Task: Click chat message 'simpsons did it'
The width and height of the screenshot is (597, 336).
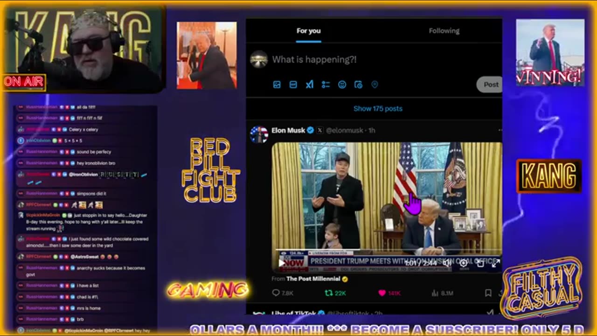Action: [91, 193]
